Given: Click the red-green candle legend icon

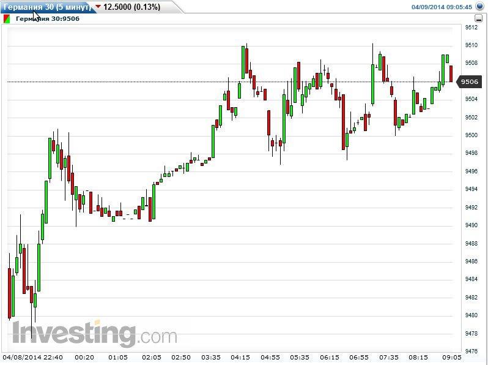Looking at the screenshot, I should point(7,18).
